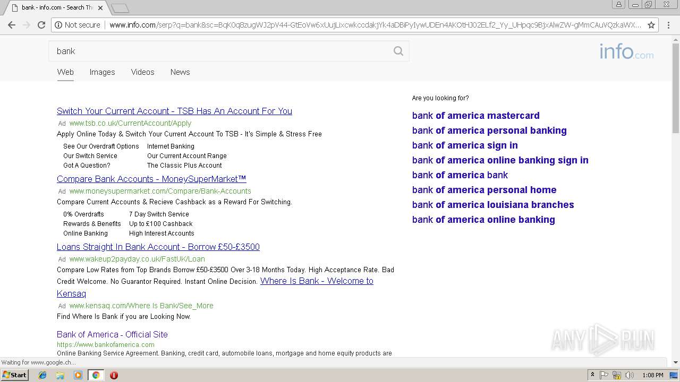Search bank of america online banking suggestion
This screenshot has width=680, height=382.
tap(483, 220)
